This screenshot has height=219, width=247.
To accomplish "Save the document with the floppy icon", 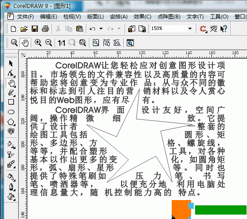I will click(x=35, y=29).
